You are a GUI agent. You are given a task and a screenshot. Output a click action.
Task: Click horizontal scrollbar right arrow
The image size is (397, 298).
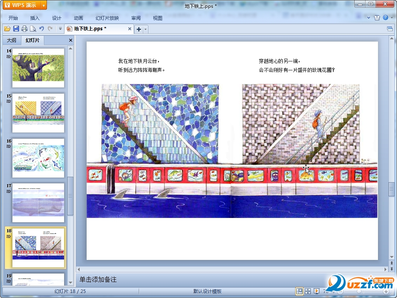(385, 269)
